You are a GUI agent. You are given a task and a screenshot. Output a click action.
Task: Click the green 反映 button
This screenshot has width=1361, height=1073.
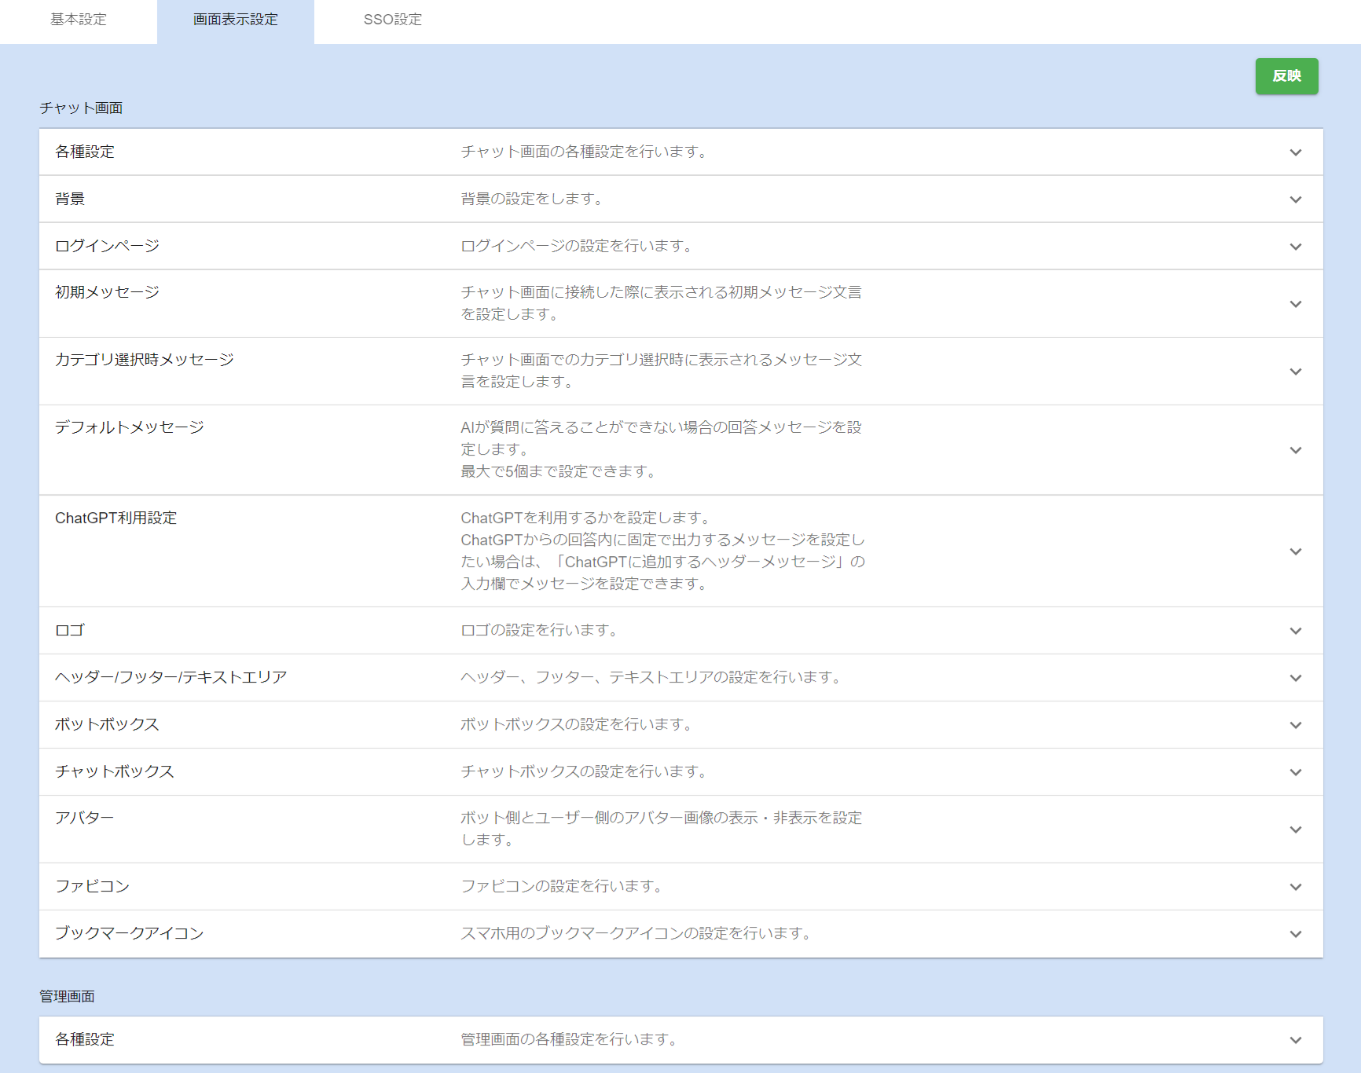point(1286,76)
